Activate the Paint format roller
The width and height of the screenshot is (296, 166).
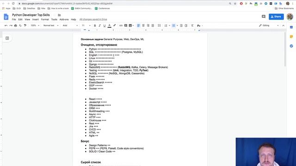pos(25,25)
